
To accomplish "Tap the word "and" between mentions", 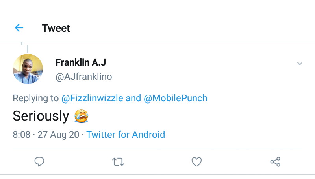I will pyautogui.click(x=133, y=98).
